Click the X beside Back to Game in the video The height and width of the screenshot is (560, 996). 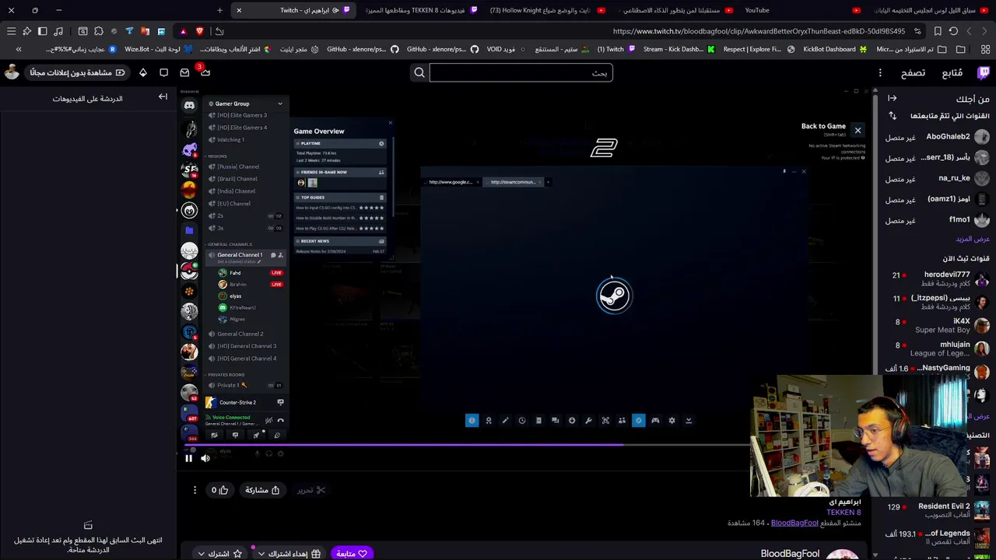857,131
